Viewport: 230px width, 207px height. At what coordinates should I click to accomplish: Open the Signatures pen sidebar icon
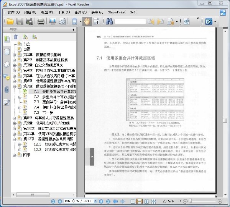[x=7, y=102]
